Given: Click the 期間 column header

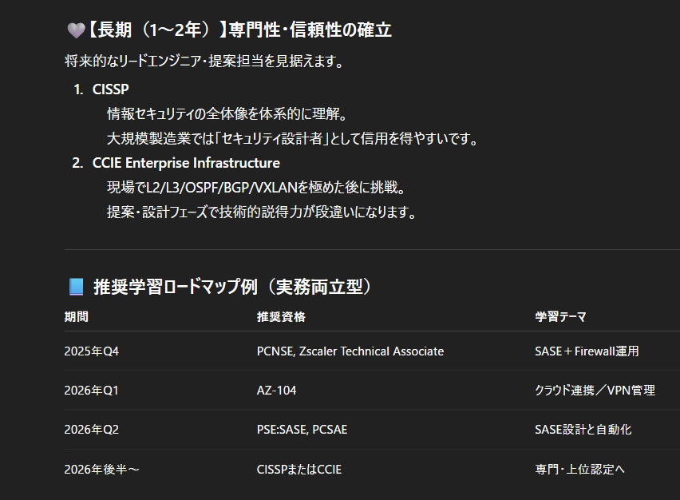Looking at the screenshot, I should (x=77, y=317).
